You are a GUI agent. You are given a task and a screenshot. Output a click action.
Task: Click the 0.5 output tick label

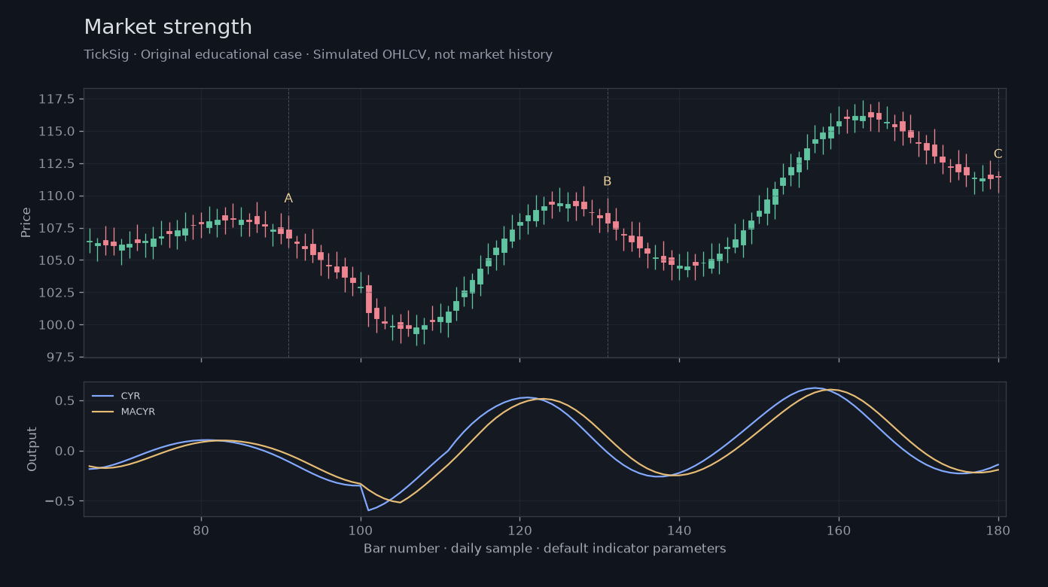65,401
